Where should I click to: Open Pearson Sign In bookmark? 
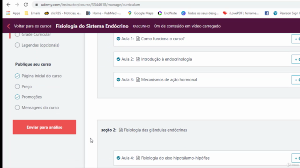[286, 13]
